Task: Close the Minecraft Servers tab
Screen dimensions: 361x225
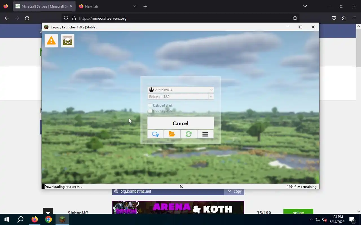Action: click(x=71, y=6)
